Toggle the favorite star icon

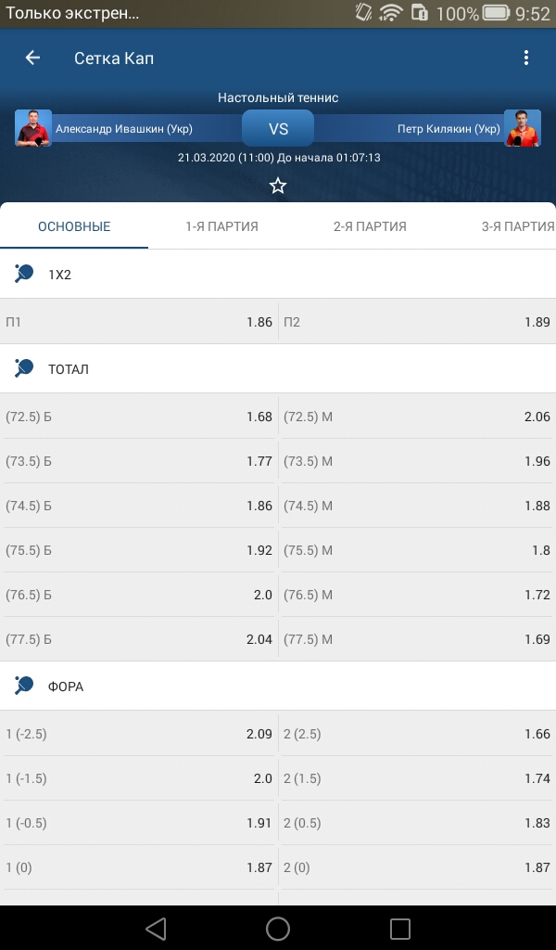tap(278, 186)
